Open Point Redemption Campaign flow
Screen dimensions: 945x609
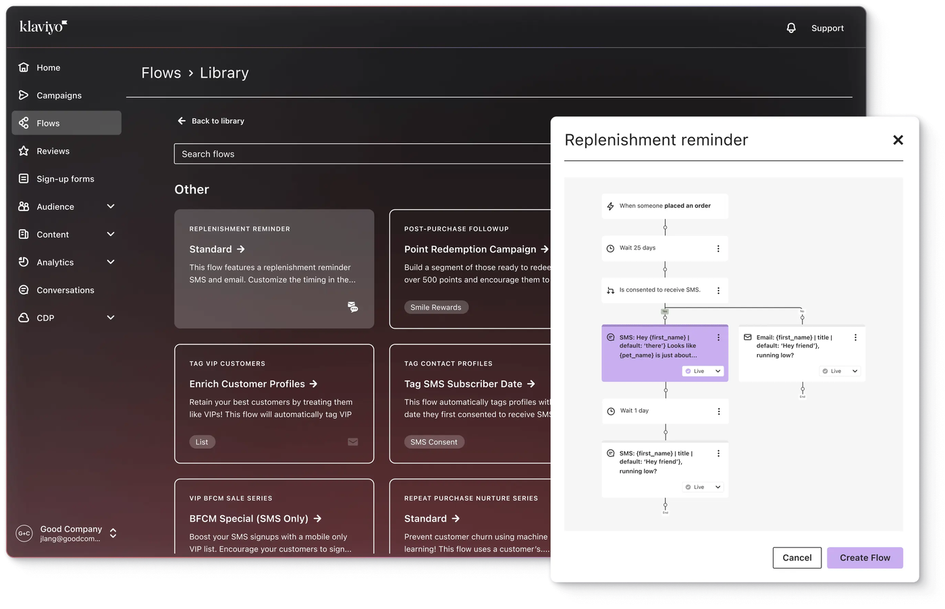click(x=477, y=250)
